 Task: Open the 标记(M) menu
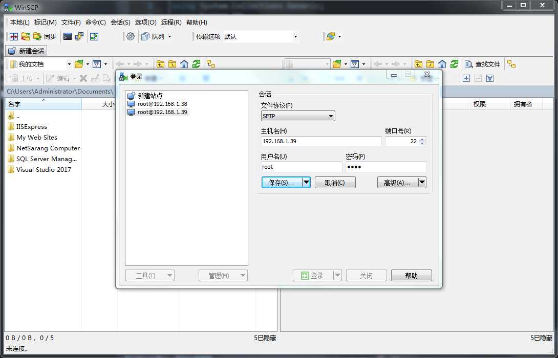pyautogui.click(x=45, y=22)
